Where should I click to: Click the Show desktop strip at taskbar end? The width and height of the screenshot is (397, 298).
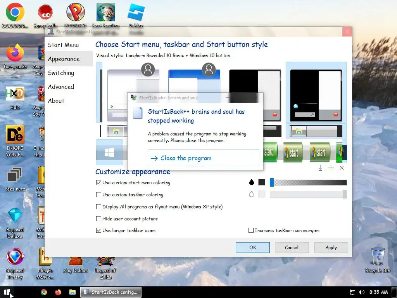[394, 292]
